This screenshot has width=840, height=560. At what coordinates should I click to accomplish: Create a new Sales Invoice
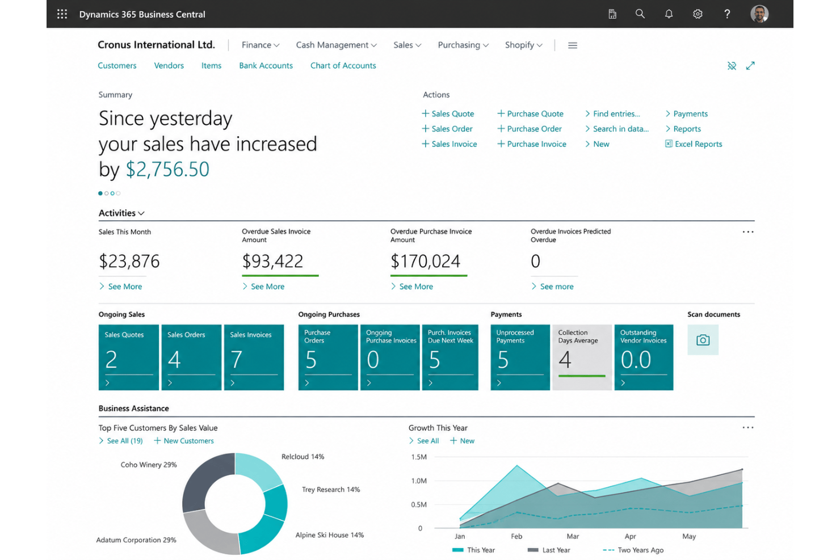point(450,144)
